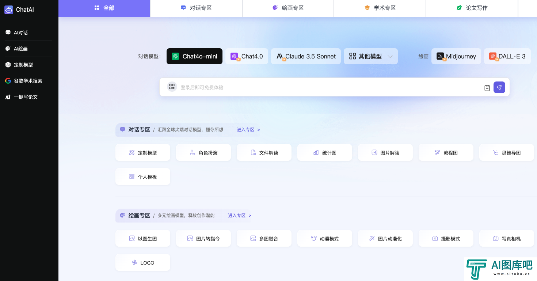Switch to the 论文写作 top tab
Viewport: 537px width, 281px height.
pos(472,8)
